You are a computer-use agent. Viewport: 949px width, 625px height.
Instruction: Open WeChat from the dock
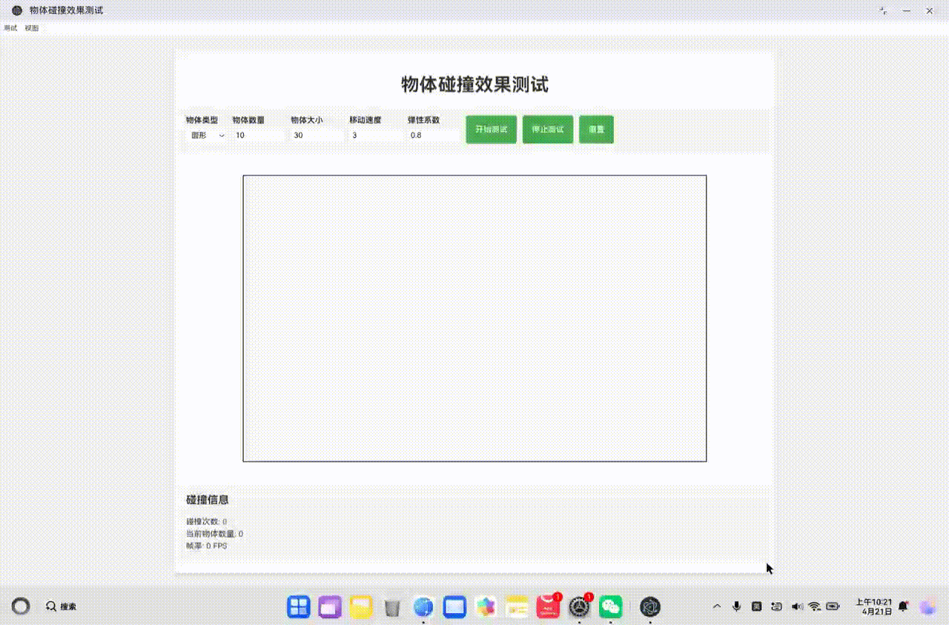609,606
